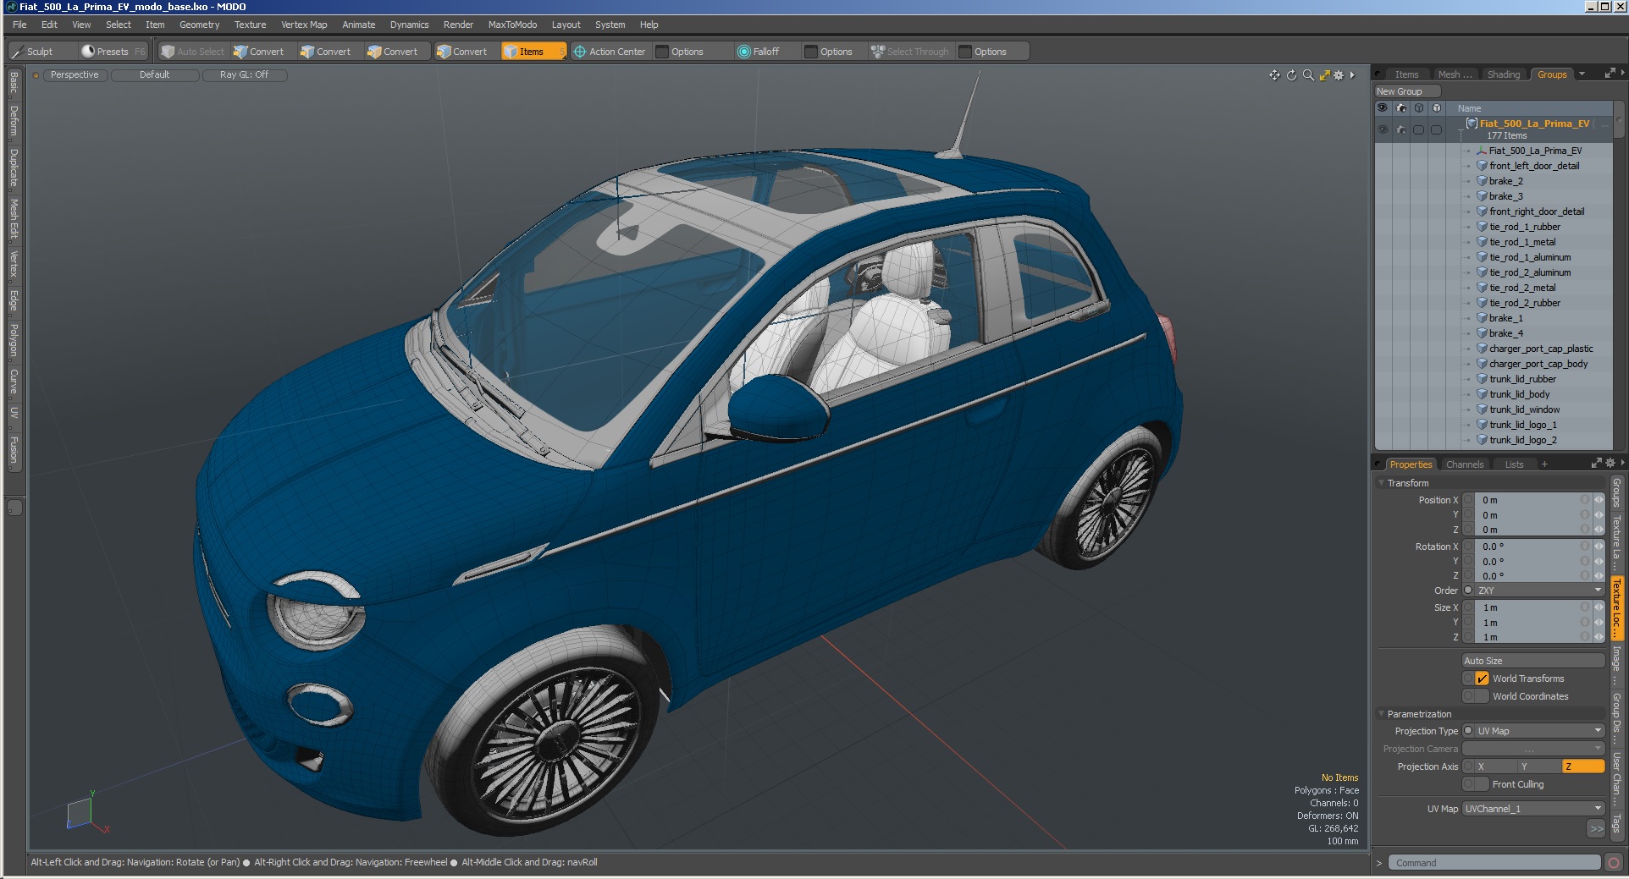
Task: Open the Action Center menu
Action: point(610,52)
